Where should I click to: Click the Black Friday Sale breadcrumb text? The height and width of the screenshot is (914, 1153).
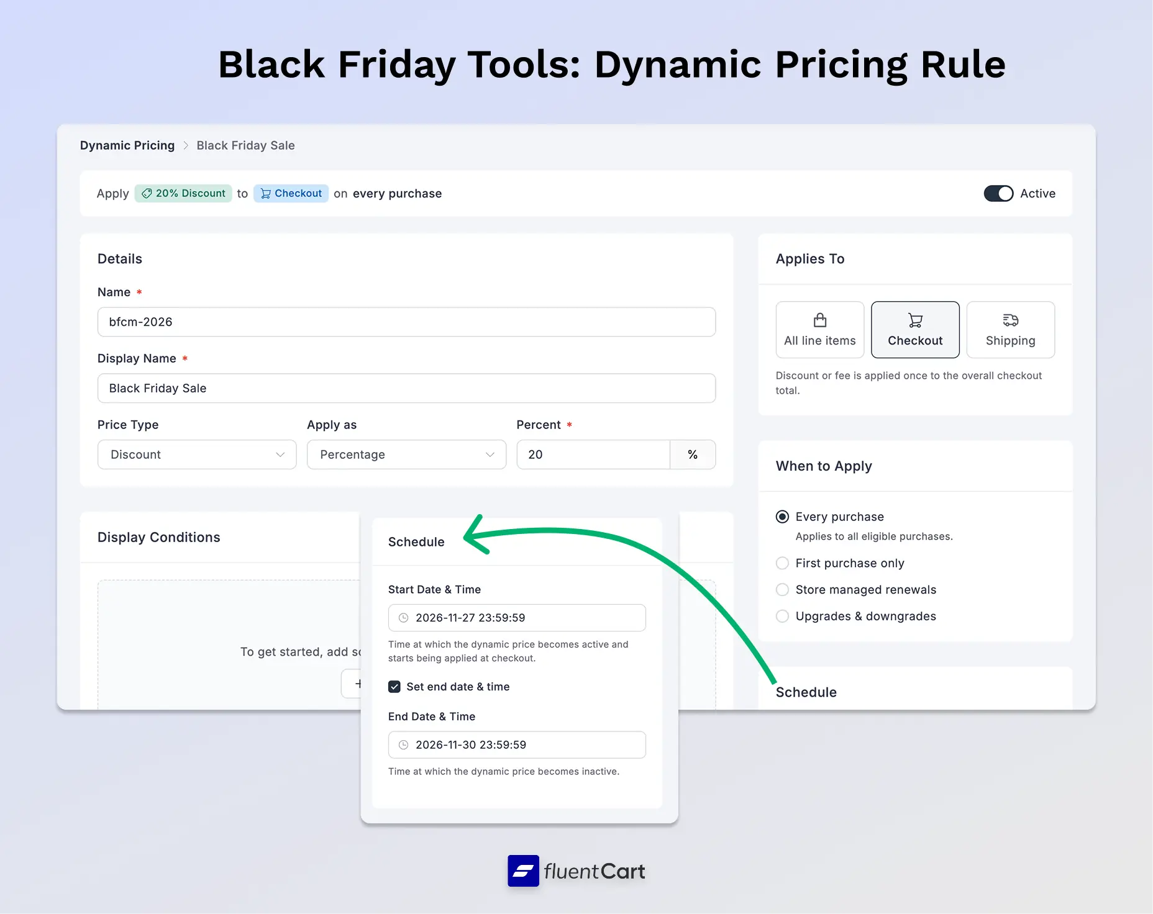(x=245, y=145)
